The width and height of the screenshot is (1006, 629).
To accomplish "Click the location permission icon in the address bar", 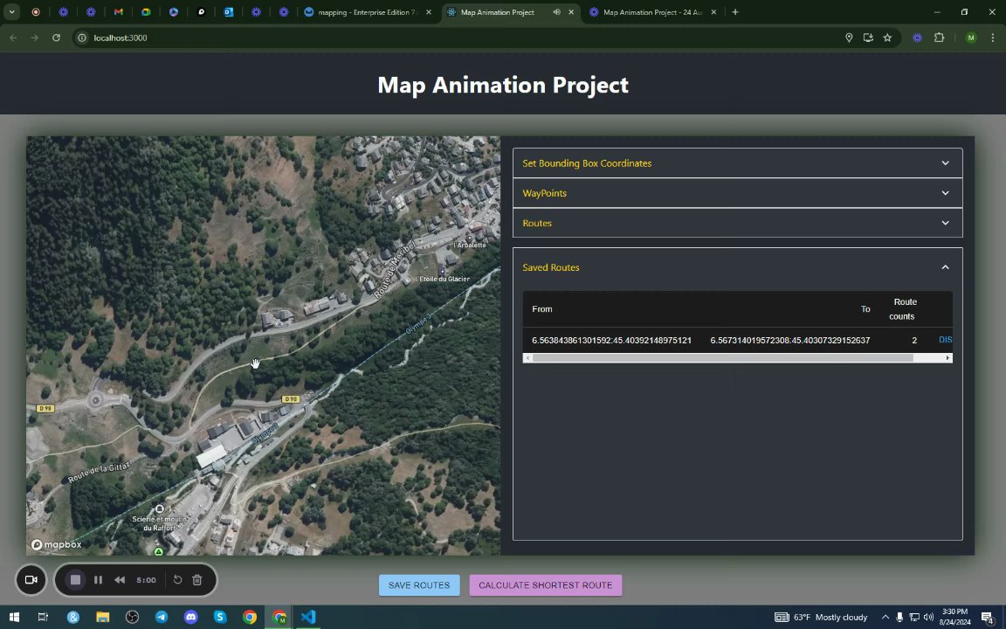I will point(849,38).
